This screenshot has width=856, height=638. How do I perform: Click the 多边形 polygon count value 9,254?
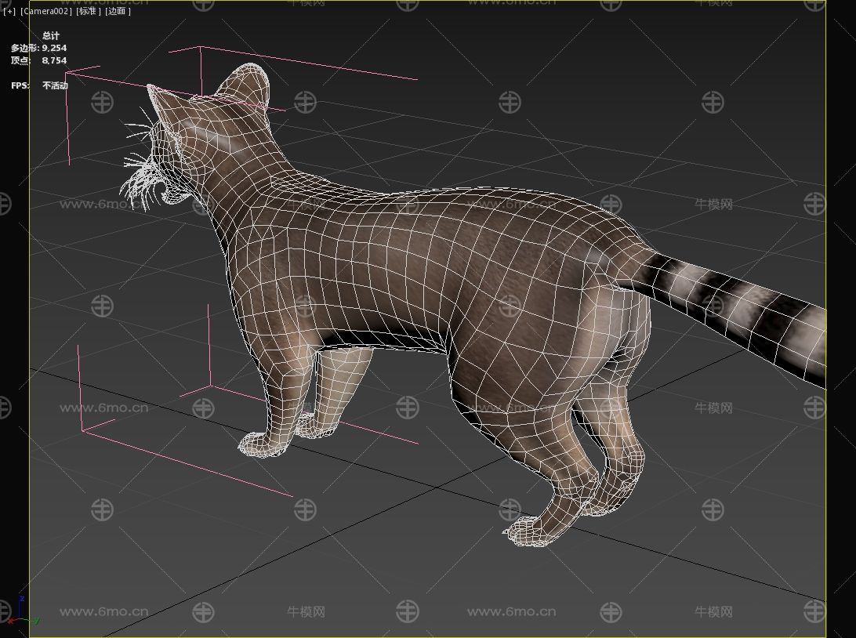54,48
